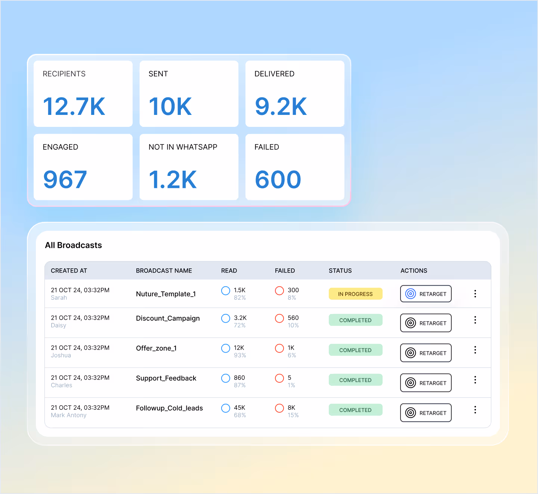The height and width of the screenshot is (494, 538).
Task: Select broadcast name Support_Feedback
Action: point(166,378)
